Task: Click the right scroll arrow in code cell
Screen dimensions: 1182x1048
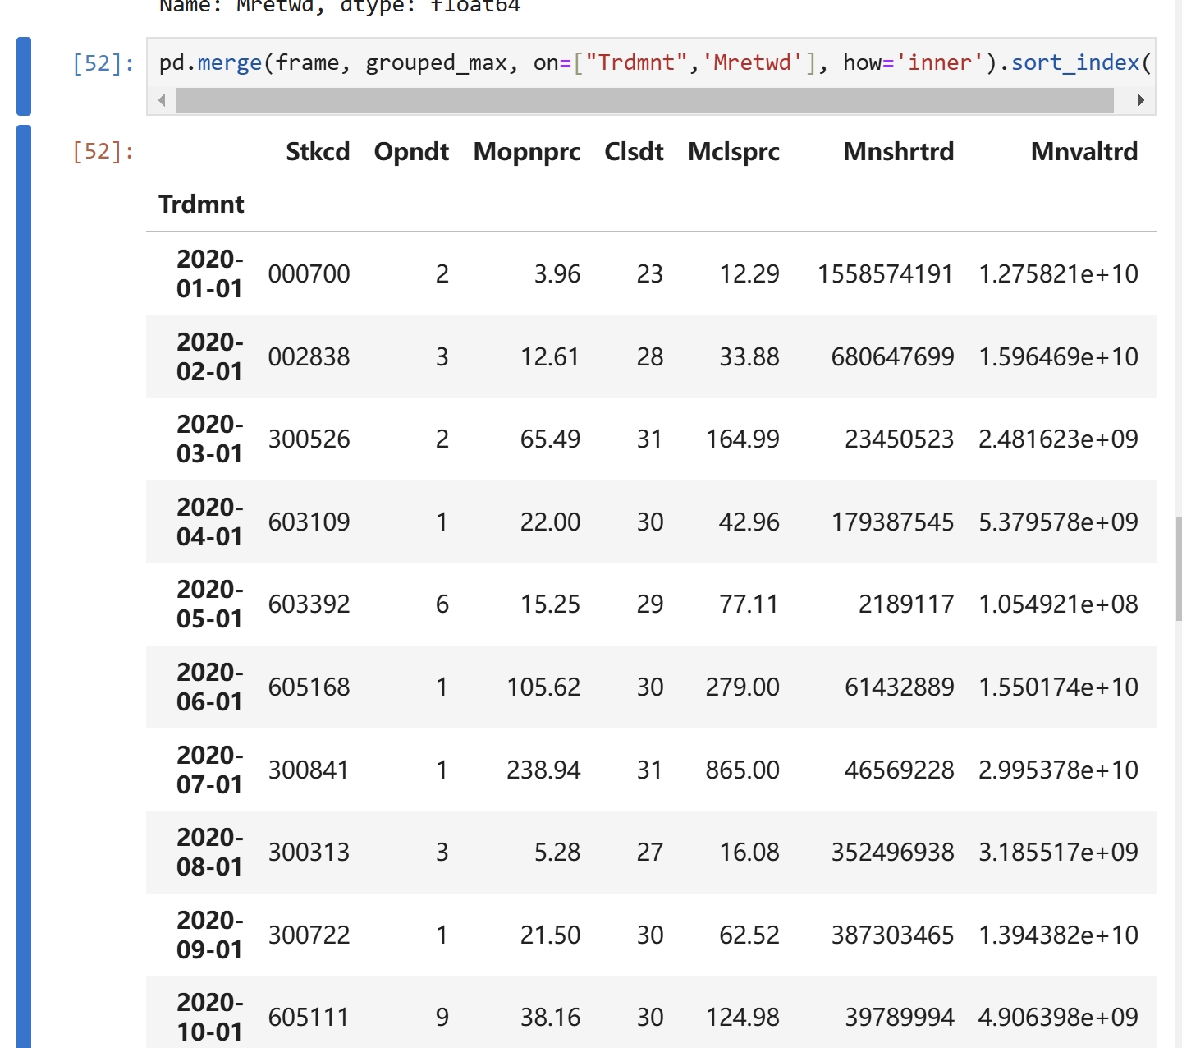Action: pos(1140,100)
